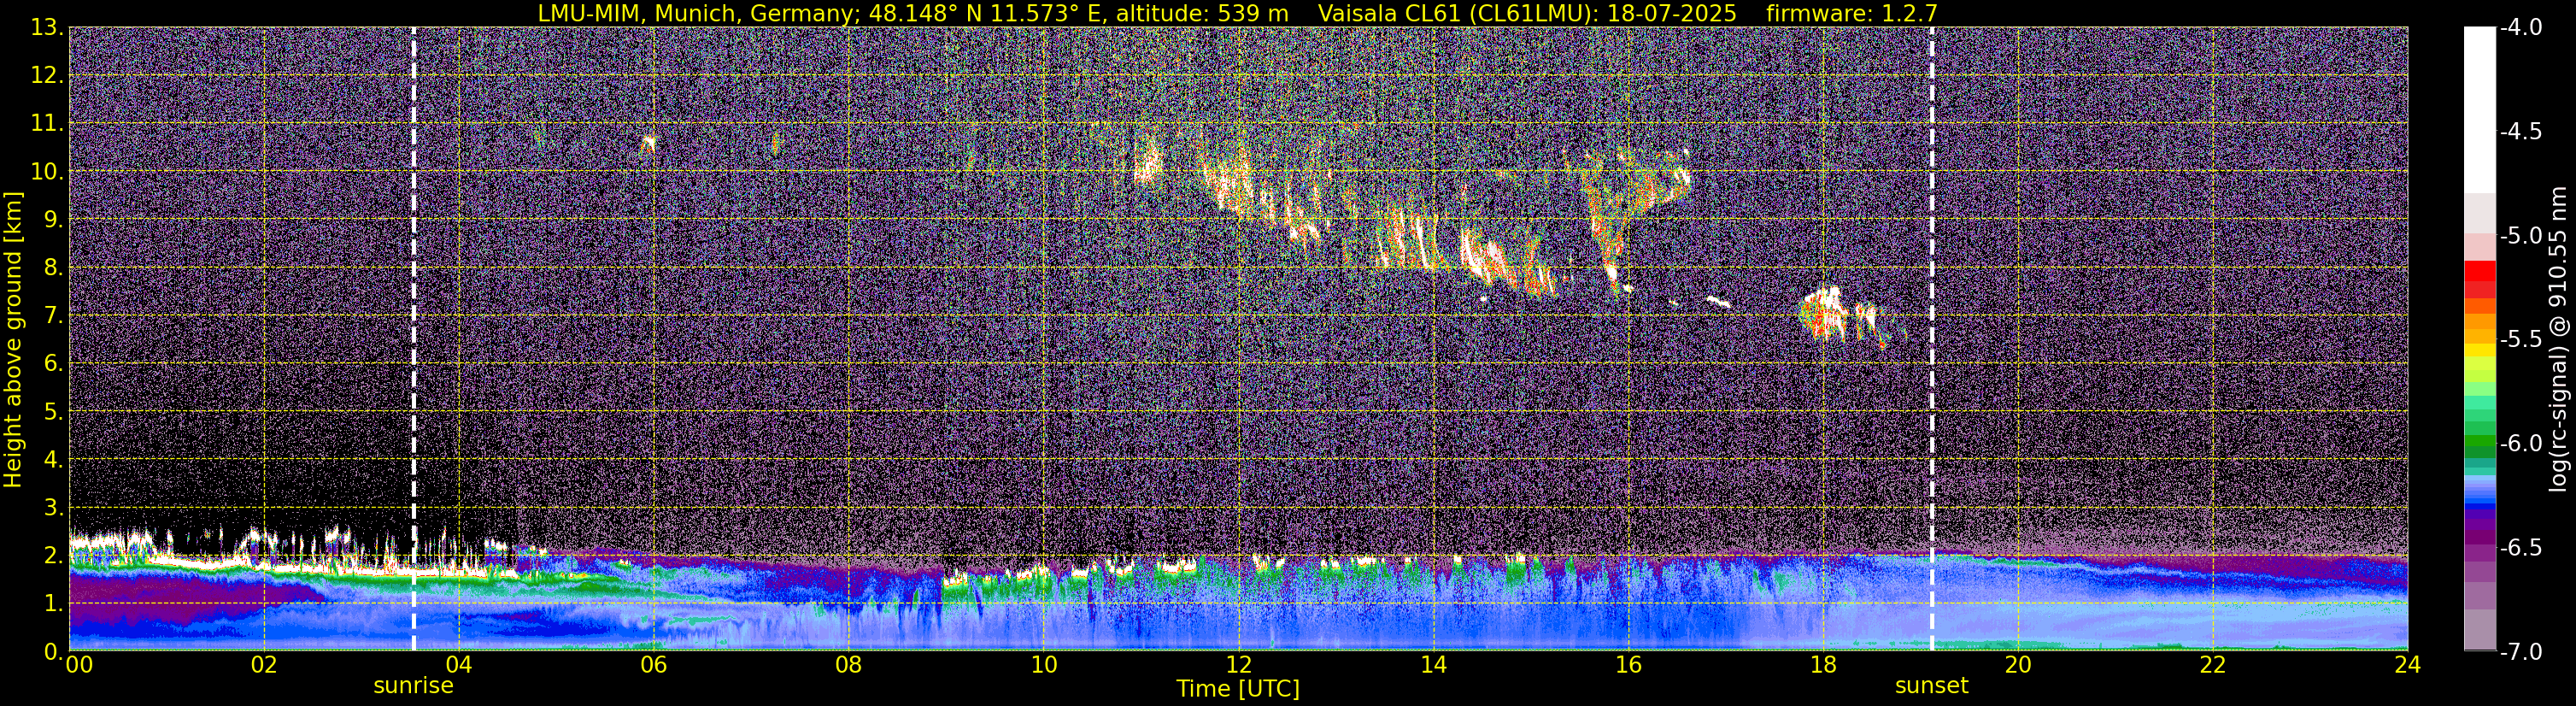Click the "14" time axis tick label
The width and height of the screenshot is (2576, 706).
(x=1433, y=665)
